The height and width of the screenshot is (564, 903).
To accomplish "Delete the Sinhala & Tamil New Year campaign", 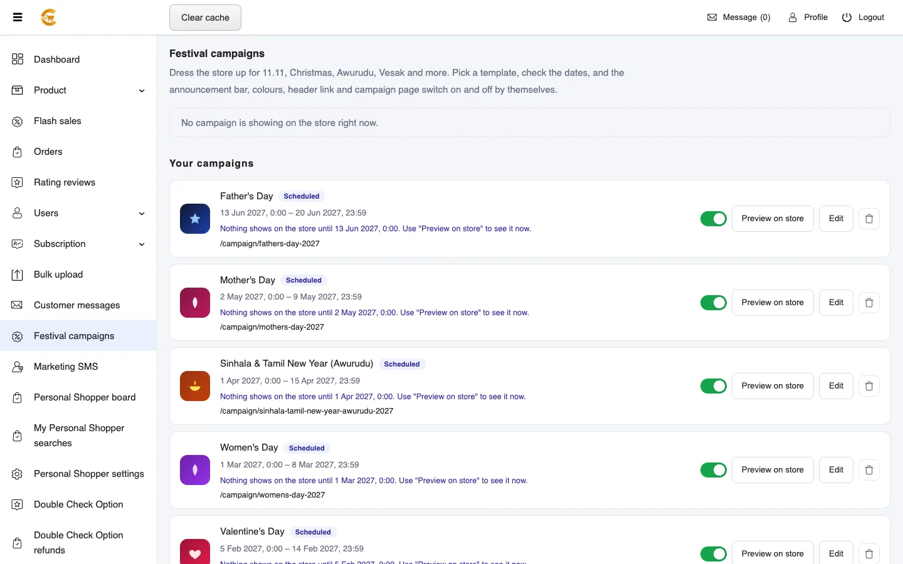I will coord(869,386).
